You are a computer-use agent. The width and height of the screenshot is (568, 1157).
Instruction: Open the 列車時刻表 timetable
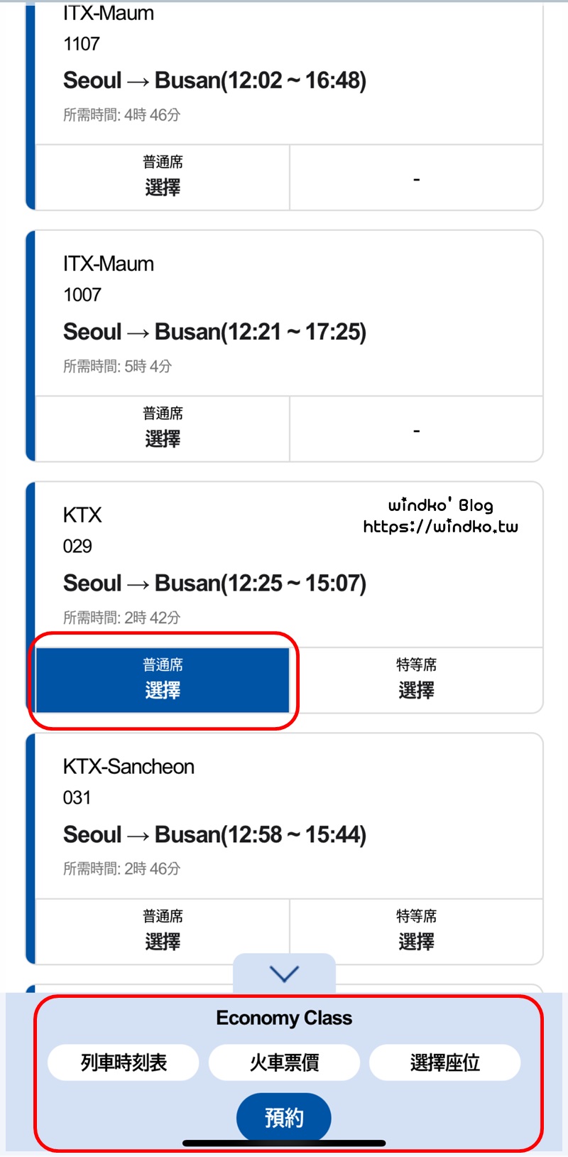tap(124, 1062)
